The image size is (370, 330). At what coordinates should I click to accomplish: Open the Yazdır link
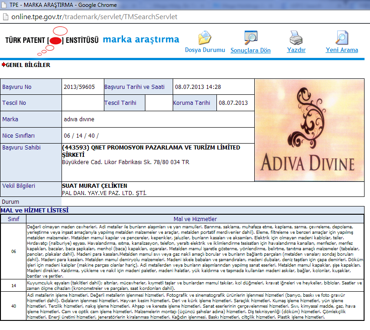click(296, 50)
